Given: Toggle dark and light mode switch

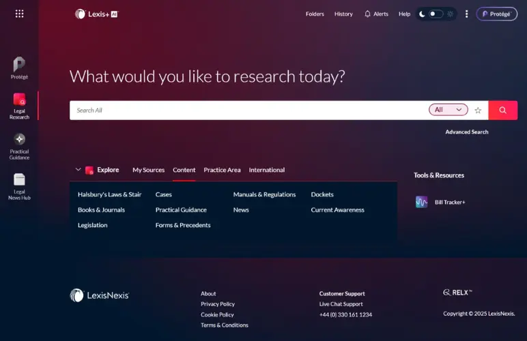Looking at the screenshot, I should (x=436, y=14).
